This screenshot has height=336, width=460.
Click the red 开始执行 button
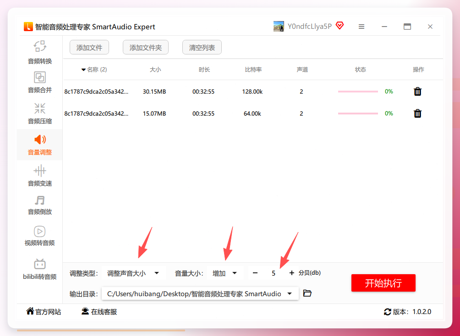(x=383, y=283)
